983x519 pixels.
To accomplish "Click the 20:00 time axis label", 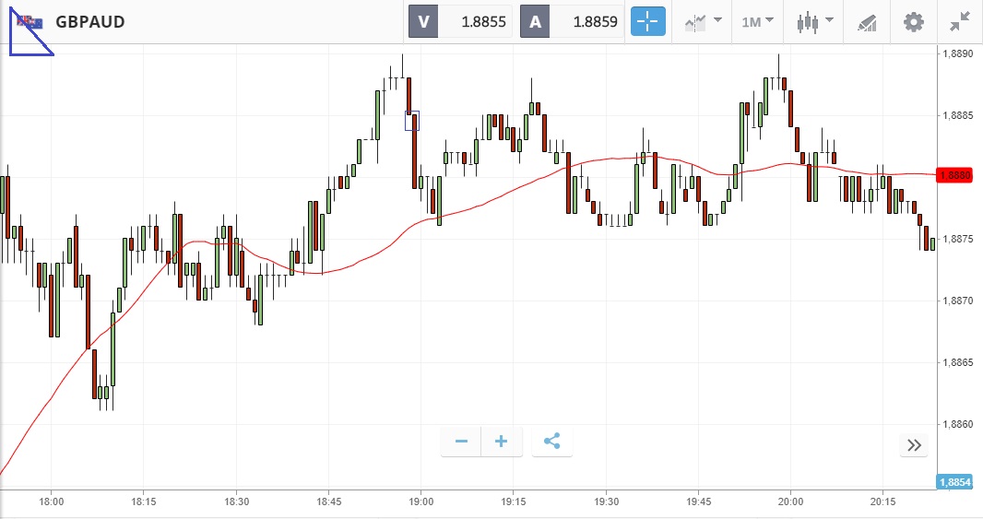I will coord(790,501).
